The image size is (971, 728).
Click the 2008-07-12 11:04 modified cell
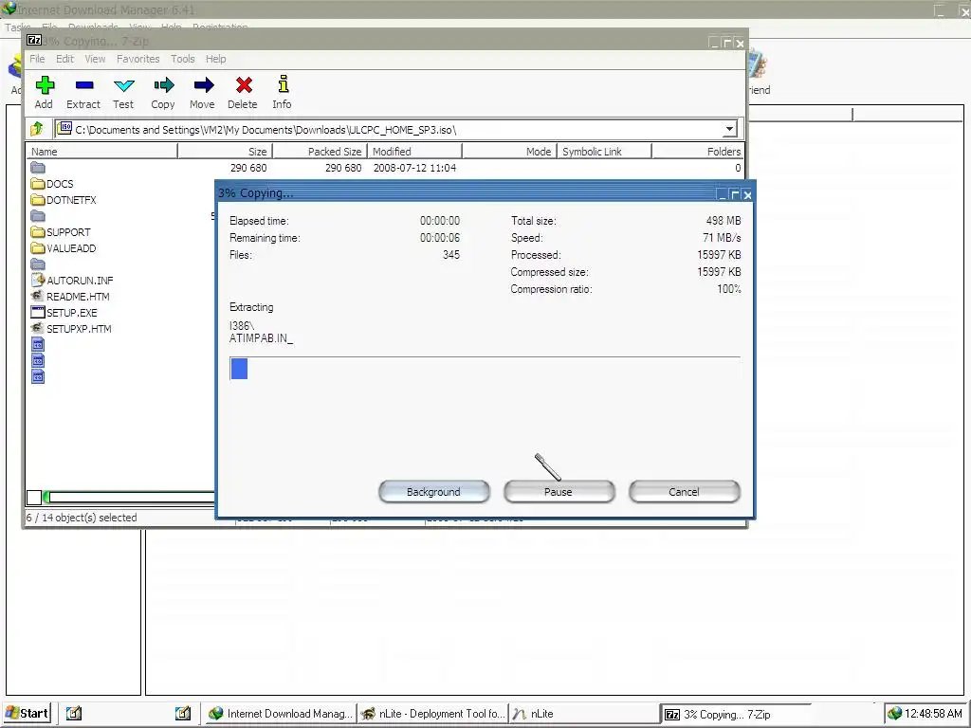tap(415, 168)
